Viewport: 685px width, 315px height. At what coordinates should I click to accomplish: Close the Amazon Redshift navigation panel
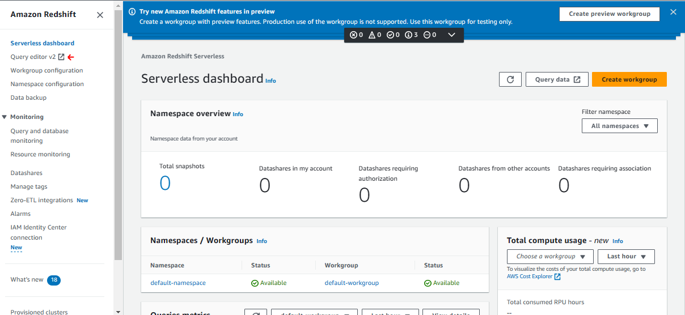[100, 15]
